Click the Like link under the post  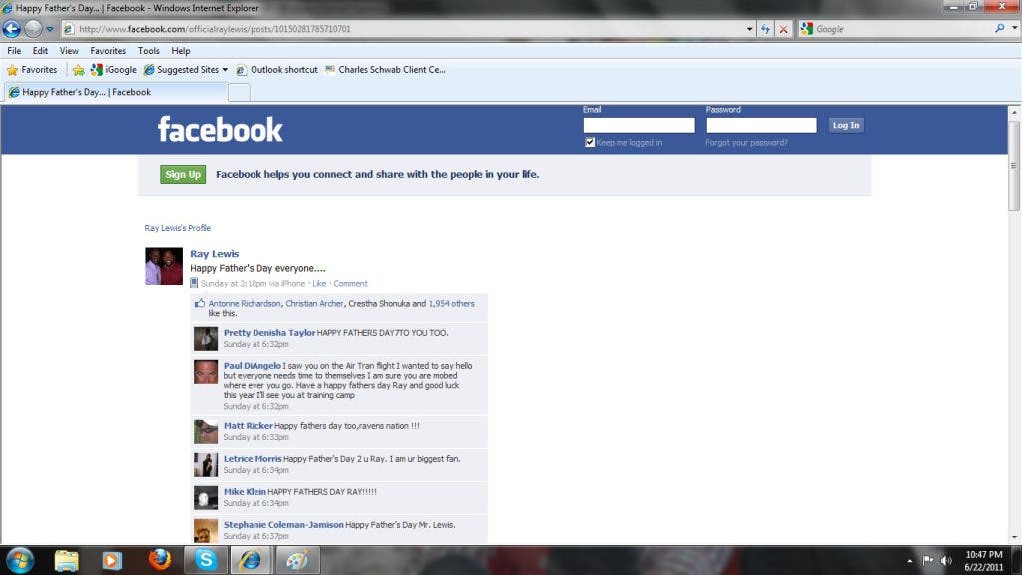click(x=319, y=283)
